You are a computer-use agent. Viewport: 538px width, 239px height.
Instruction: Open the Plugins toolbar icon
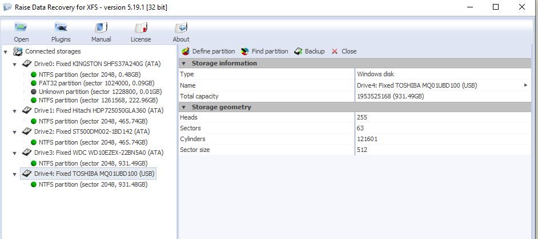tap(61, 27)
